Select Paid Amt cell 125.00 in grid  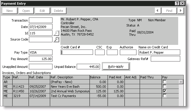(x=116, y=91)
